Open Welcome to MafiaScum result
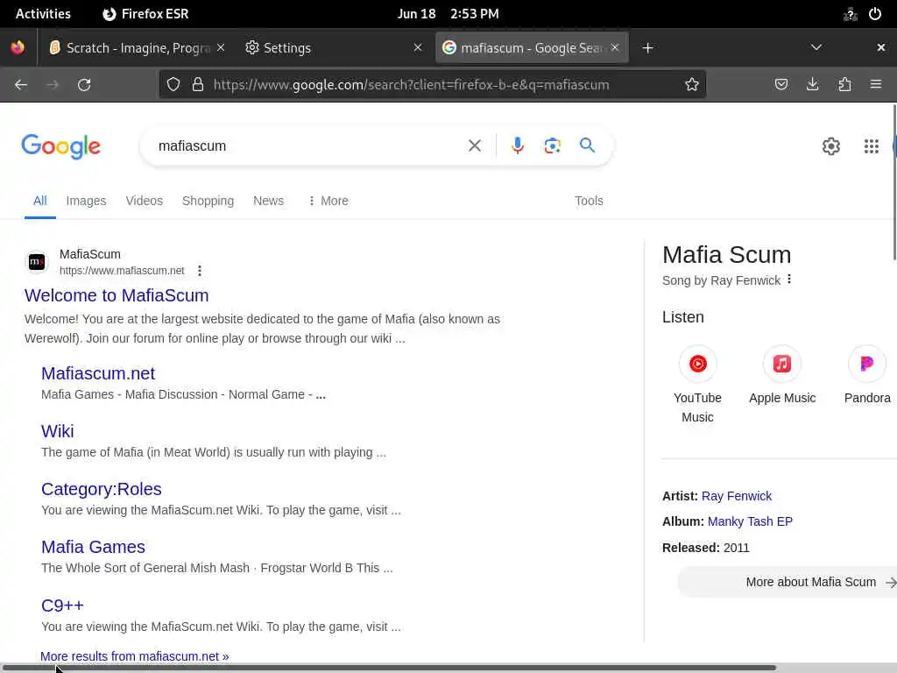Viewport: 897px width, 673px height. coord(117,295)
